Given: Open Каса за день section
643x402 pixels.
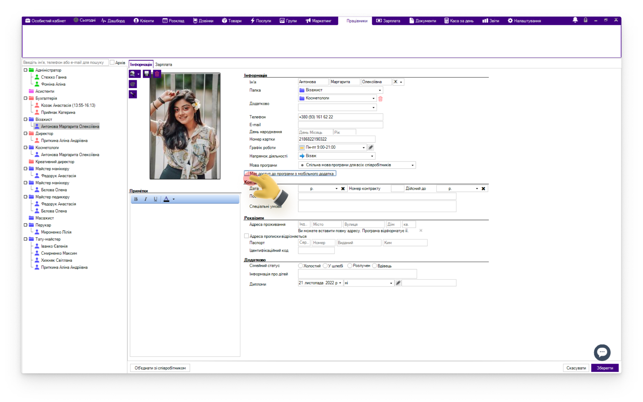Looking at the screenshot, I should coord(459,21).
